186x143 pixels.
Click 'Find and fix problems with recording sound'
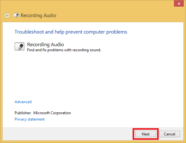tap(64, 50)
